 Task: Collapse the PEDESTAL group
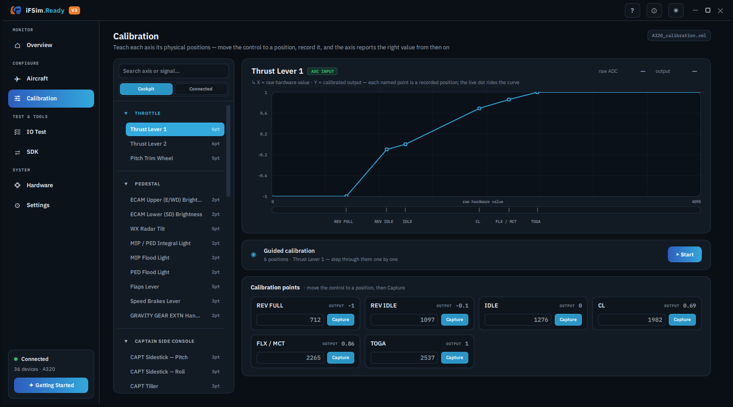click(126, 184)
